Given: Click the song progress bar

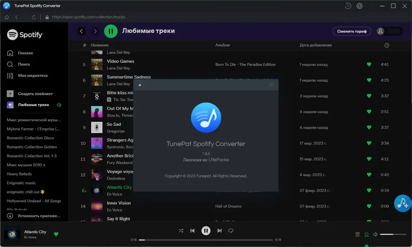Looking at the screenshot, I should click(x=206, y=240).
